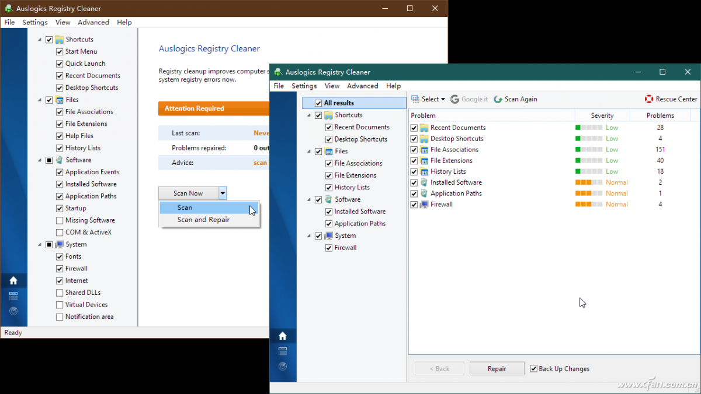Click Firewall severity bar
The height and width of the screenshot is (394, 701).
589,205
